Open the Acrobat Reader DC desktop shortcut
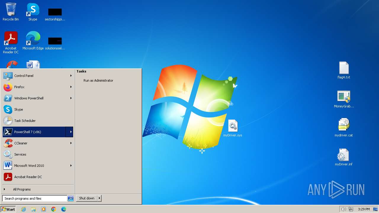The height and width of the screenshot is (213, 379). (11, 43)
